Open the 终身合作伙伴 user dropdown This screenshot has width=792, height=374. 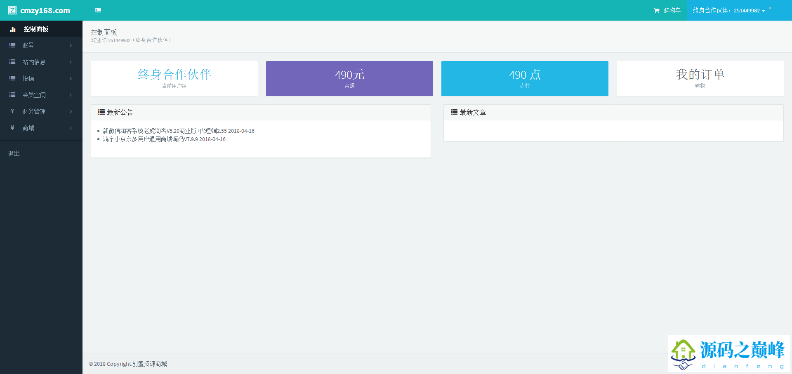click(729, 11)
